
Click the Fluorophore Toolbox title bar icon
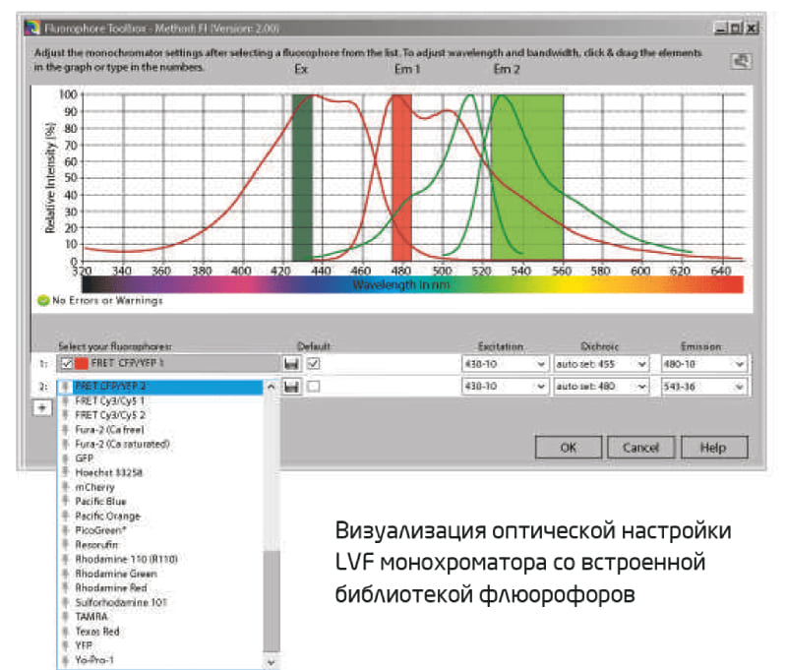click(x=32, y=28)
